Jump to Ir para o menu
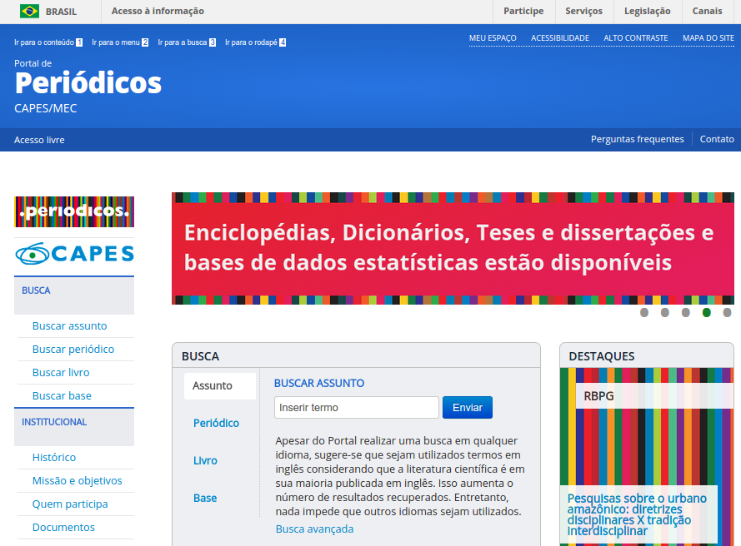Image resolution: width=741 pixels, height=546 pixels. click(120, 42)
